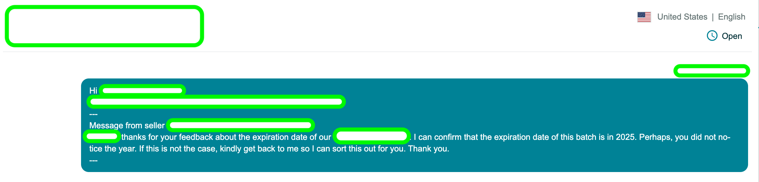This screenshot has width=759, height=182.
Task: Select the United States country label
Action: click(x=682, y=17)
